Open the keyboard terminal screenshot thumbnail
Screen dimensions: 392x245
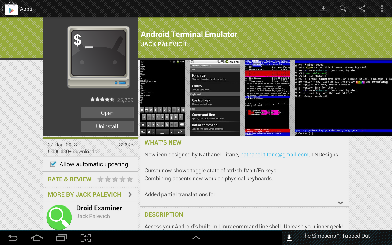click(163, 98)
